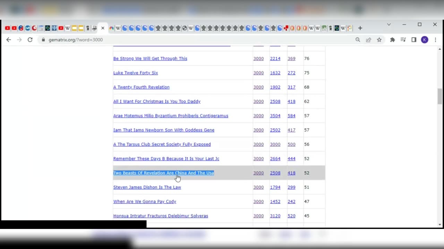This screenshot has height=249, width=444.
Task: Open the Luke Twelve Forty Six link
Action: [x=136, y=73]
